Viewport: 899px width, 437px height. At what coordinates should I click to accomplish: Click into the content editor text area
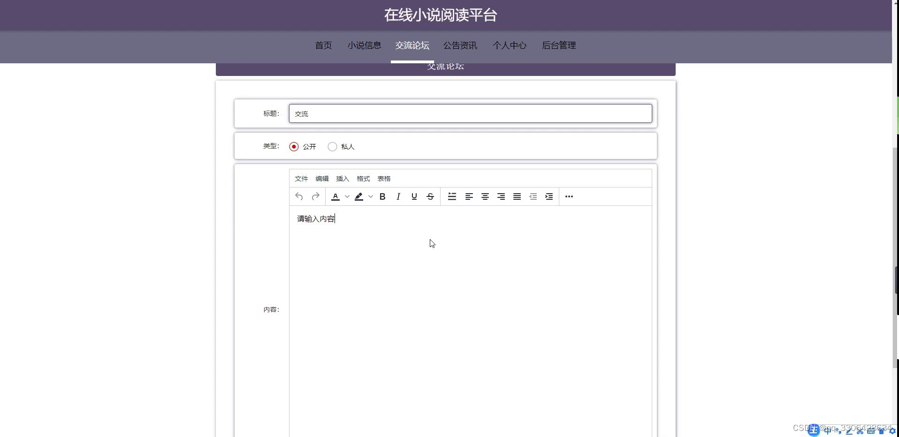click(x=471, y=321)
